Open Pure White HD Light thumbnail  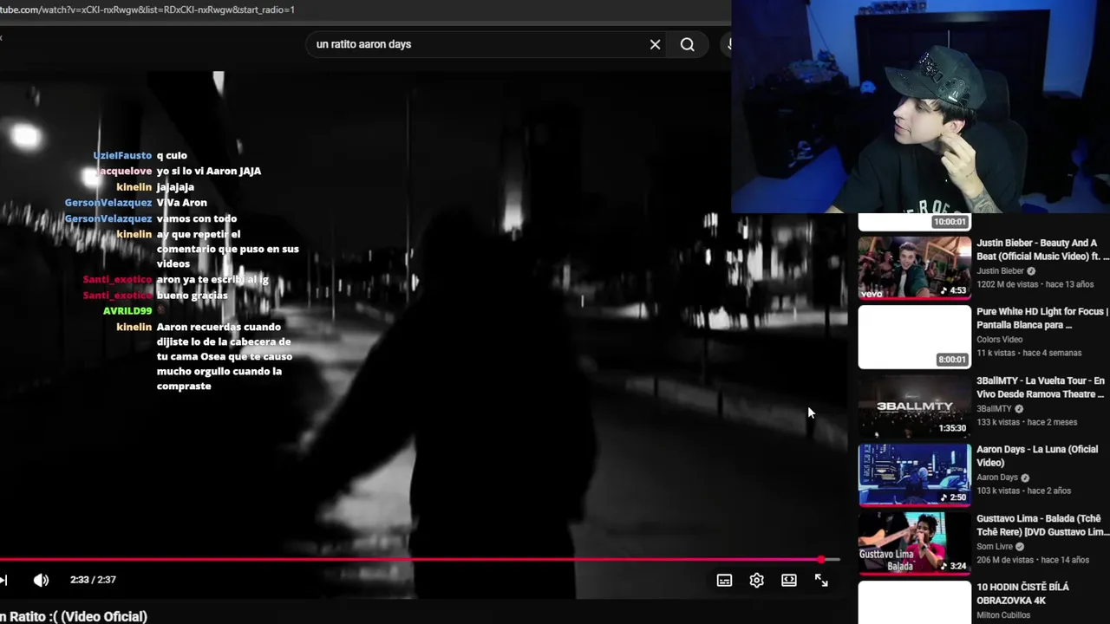click(914, 336)
